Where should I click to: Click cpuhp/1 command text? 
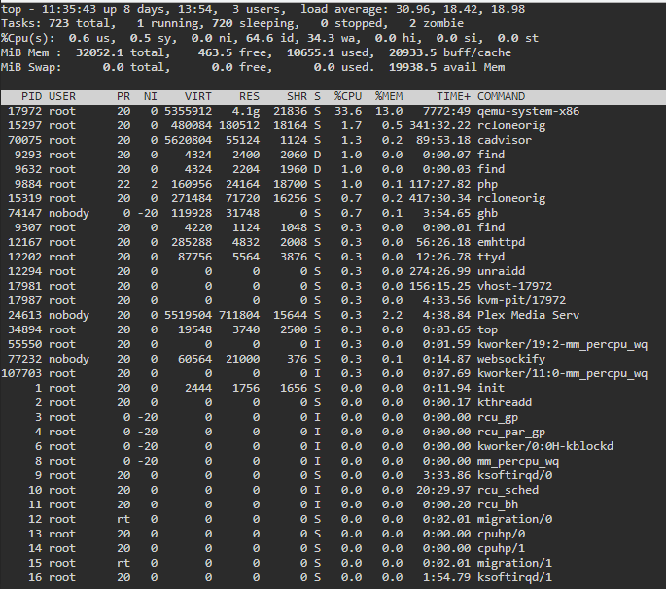(x=501, y=548)
